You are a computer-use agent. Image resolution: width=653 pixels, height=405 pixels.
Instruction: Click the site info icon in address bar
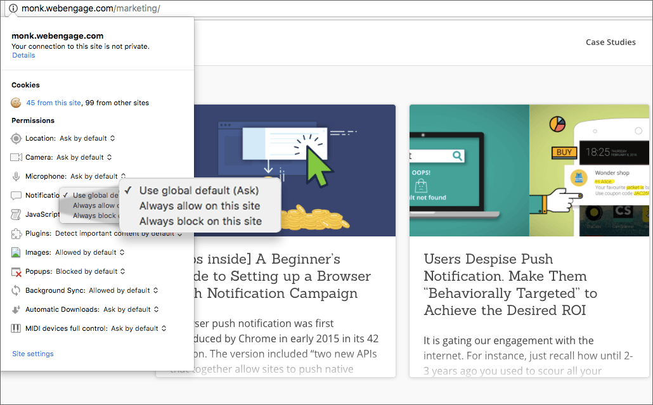(14, 9)
